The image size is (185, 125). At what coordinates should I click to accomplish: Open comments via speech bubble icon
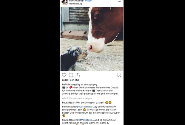[71, 75]
